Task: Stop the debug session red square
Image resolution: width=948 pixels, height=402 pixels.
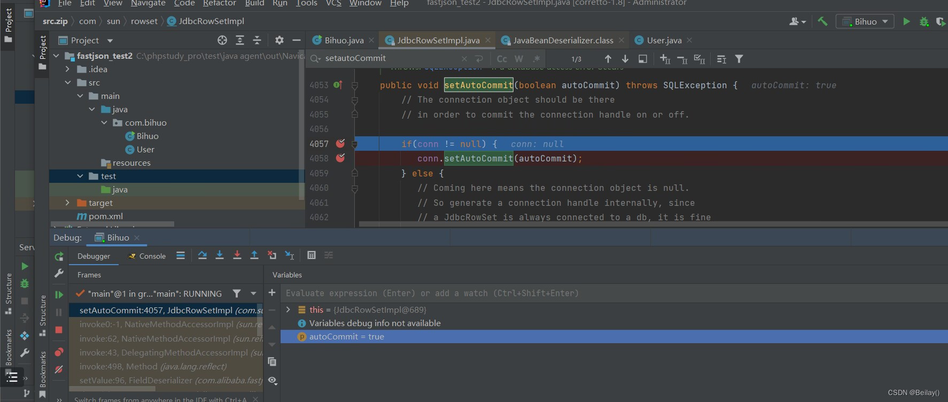Action: (59, 330)
